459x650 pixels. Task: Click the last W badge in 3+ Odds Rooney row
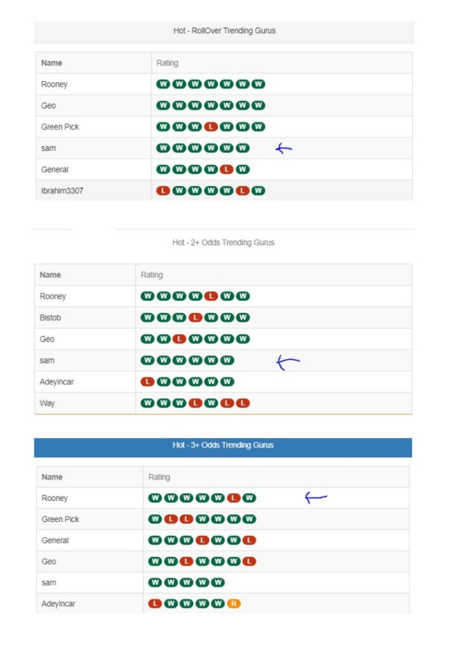pyautogui.click(x=249, y=498)
